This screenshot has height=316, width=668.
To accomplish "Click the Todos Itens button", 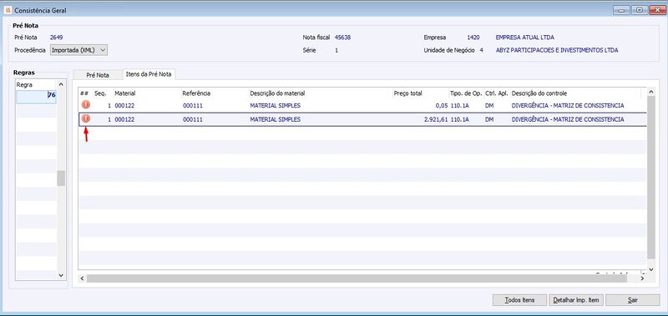I will pos(519,300).
